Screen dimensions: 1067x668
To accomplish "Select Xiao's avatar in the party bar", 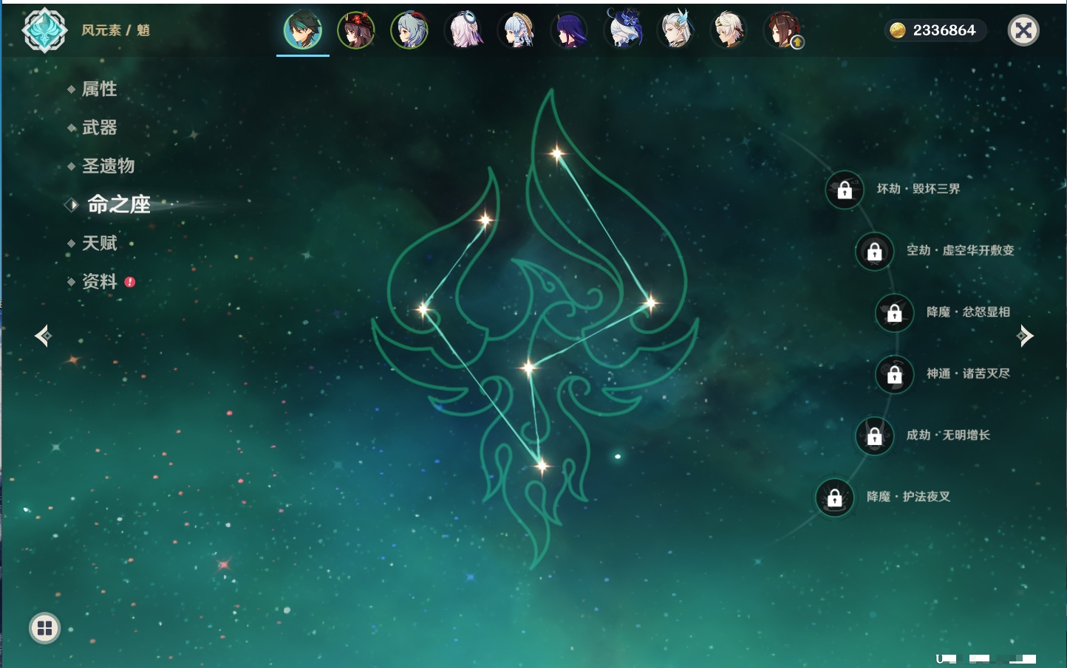I will 303,30.
